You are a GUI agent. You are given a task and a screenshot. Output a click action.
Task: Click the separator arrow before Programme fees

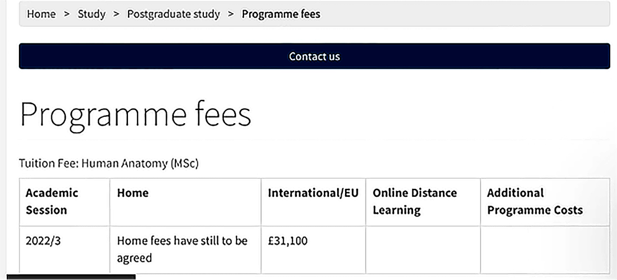(x=231, y=14)
